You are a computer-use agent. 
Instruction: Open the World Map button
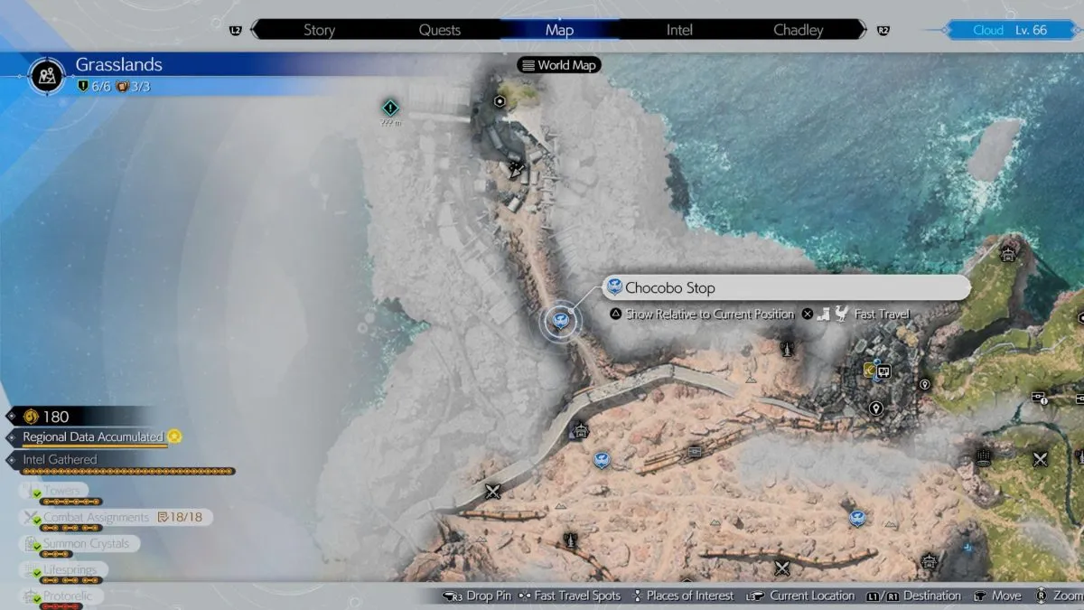coord(559,65)
